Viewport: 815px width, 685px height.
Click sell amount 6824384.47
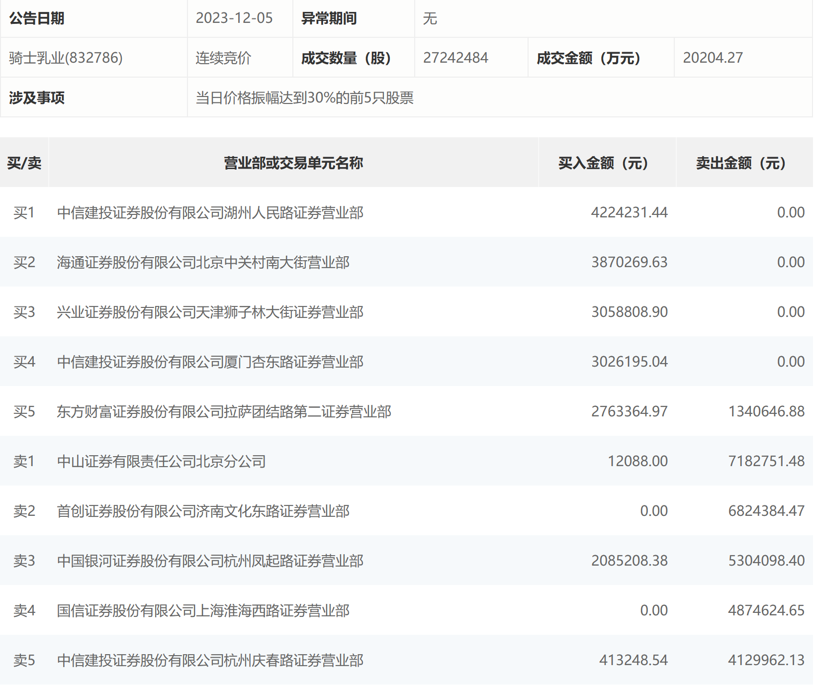[x=766, y=511]
